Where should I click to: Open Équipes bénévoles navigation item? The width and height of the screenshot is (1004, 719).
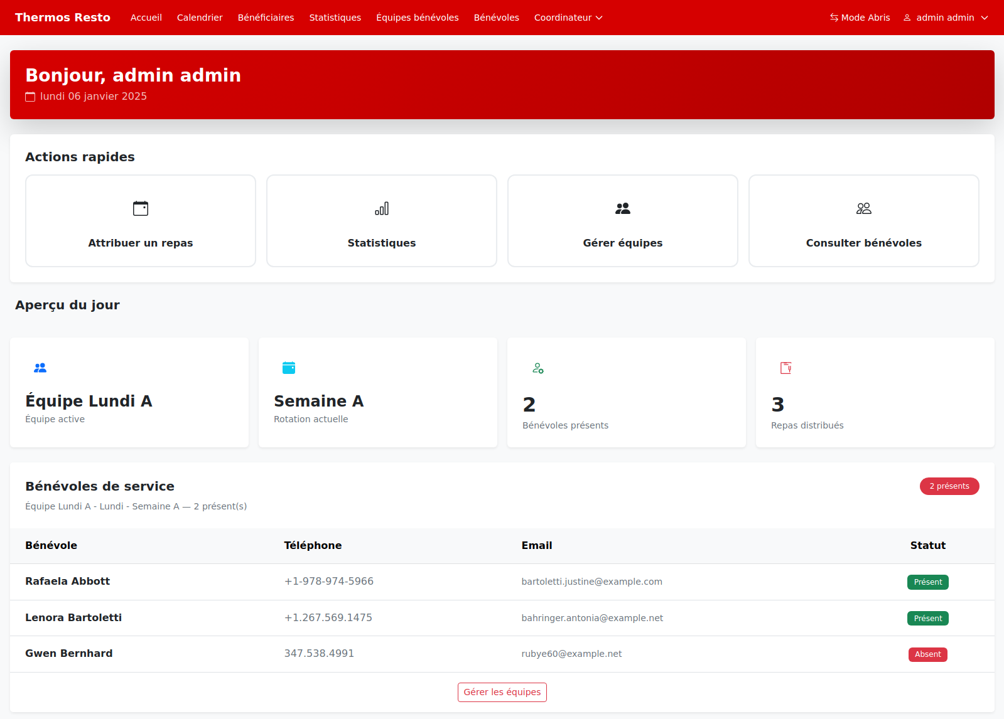pyautogui.click(x=418, y=18)
